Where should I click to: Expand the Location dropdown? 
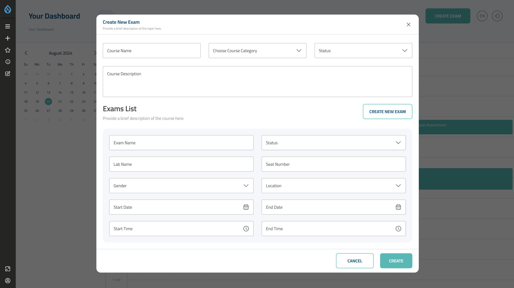click(333, 186)
